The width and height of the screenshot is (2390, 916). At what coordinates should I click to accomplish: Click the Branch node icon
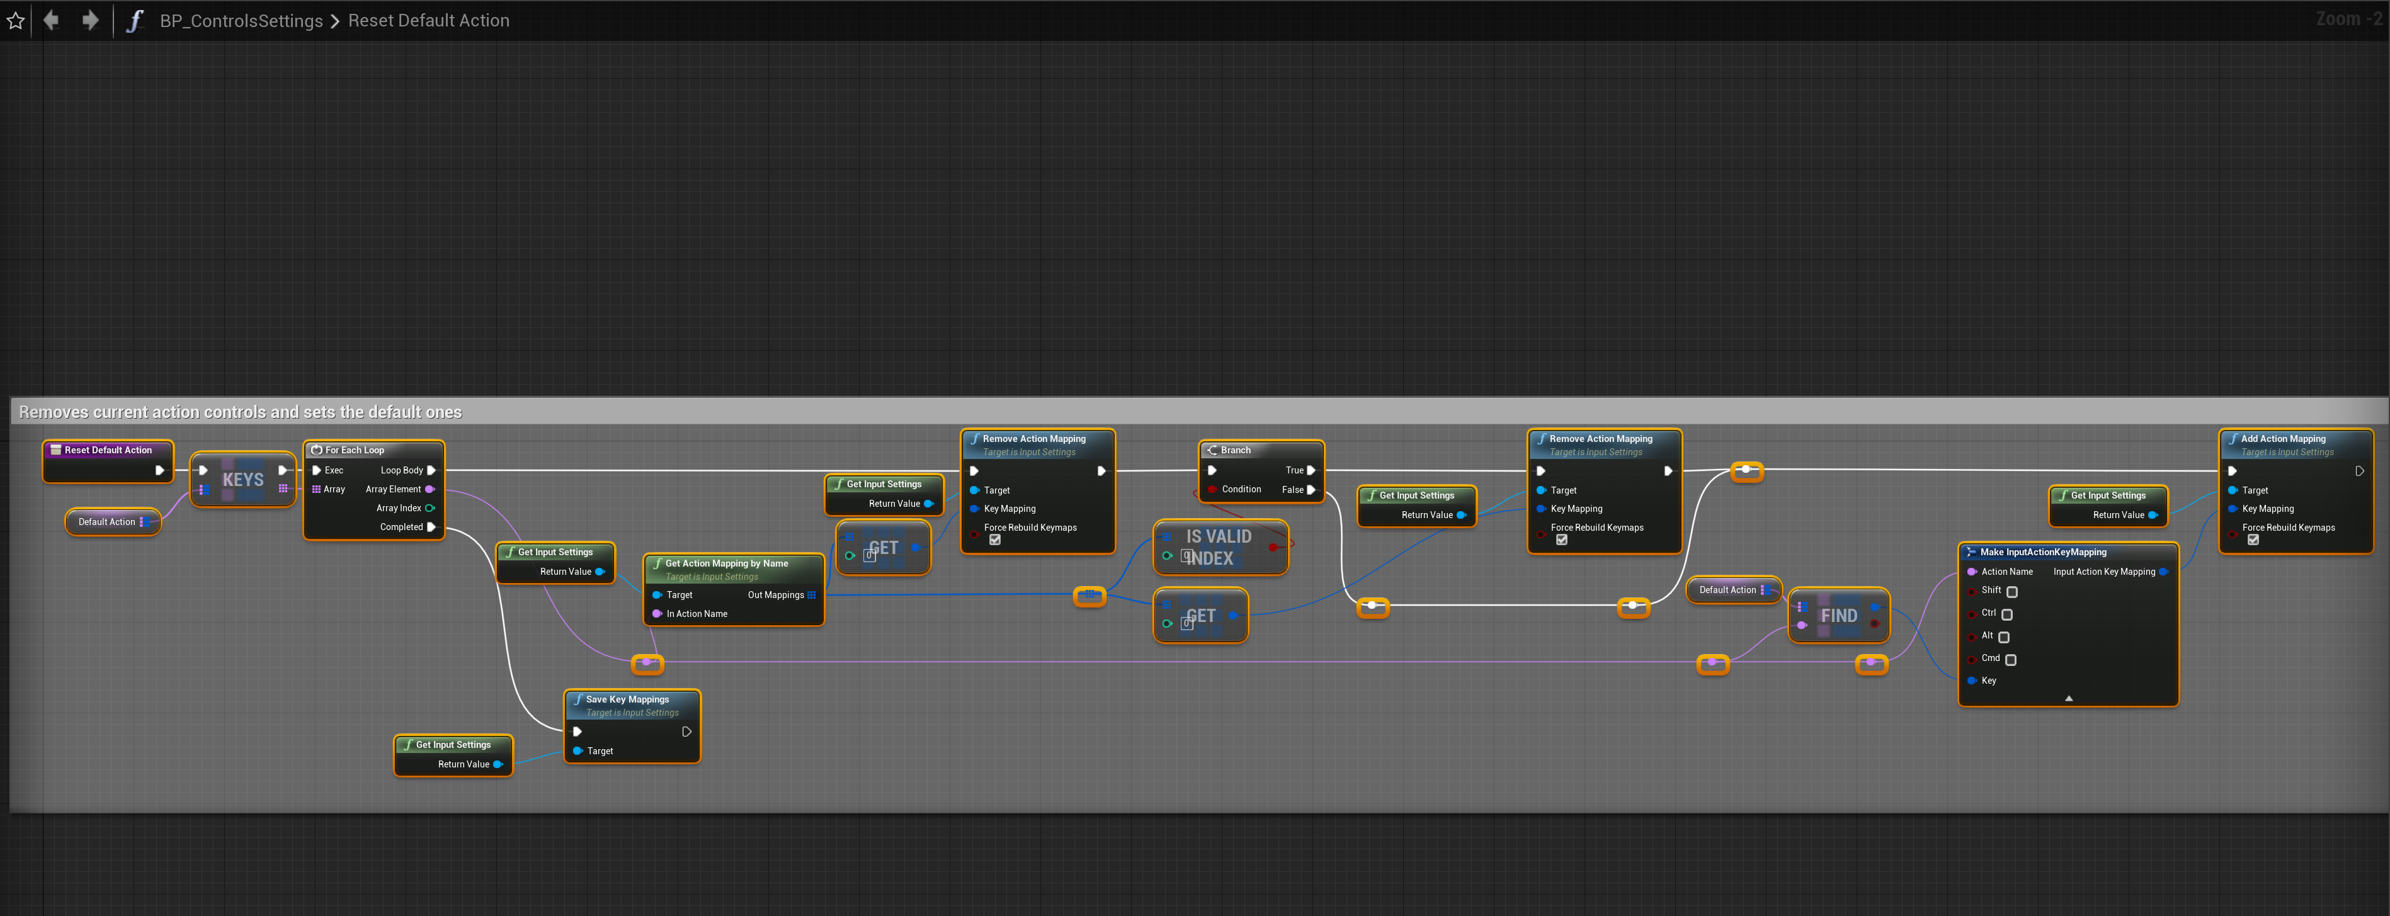1212,450
